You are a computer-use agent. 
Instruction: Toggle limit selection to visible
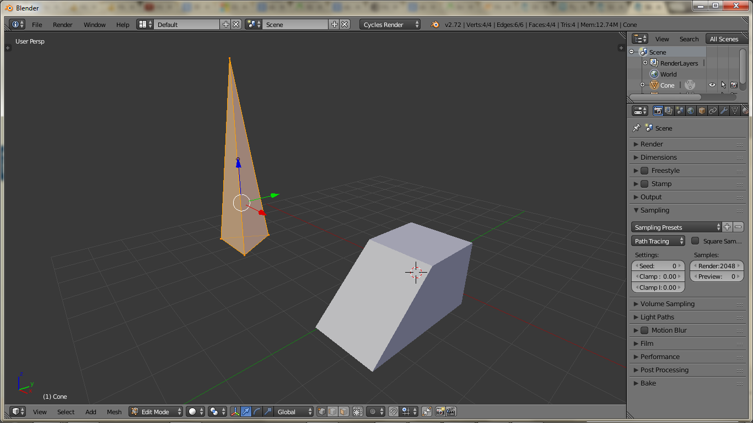click(x=358, y=411)
